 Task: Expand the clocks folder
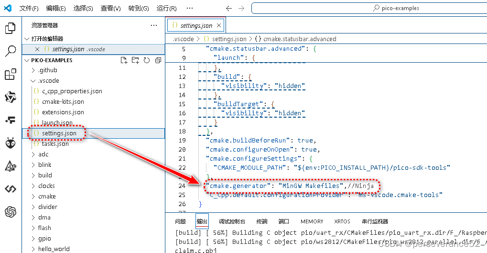pyautogui.click(x=33, y=186)
